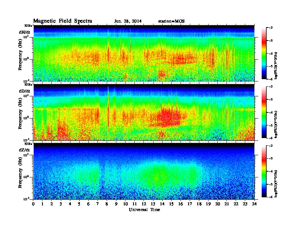Click hour tick "0" on the Universal Time axis
The width and height of the screenshot is (303, 234).
click(33, 204)
